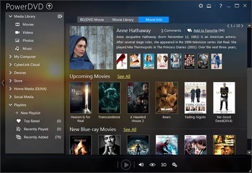Open the settings gear in title bar

click(201, 6)
